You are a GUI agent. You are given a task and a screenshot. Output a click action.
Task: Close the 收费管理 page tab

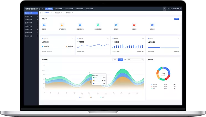51,13
